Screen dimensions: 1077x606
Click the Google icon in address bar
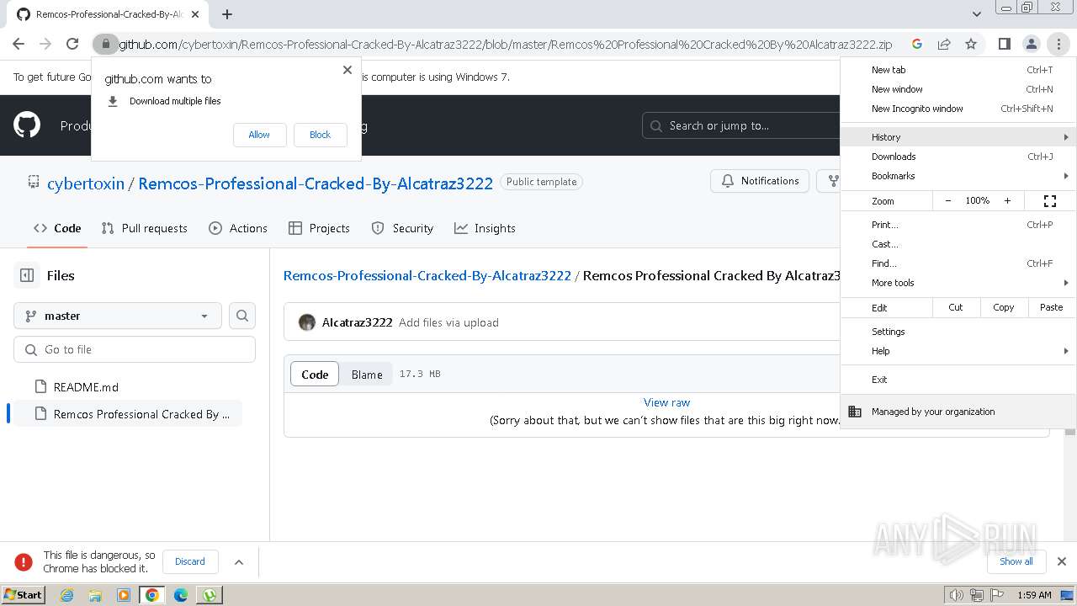(917, 44)
